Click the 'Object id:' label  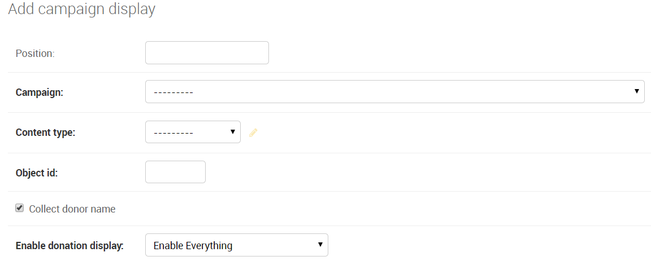(x=37, y=172)
